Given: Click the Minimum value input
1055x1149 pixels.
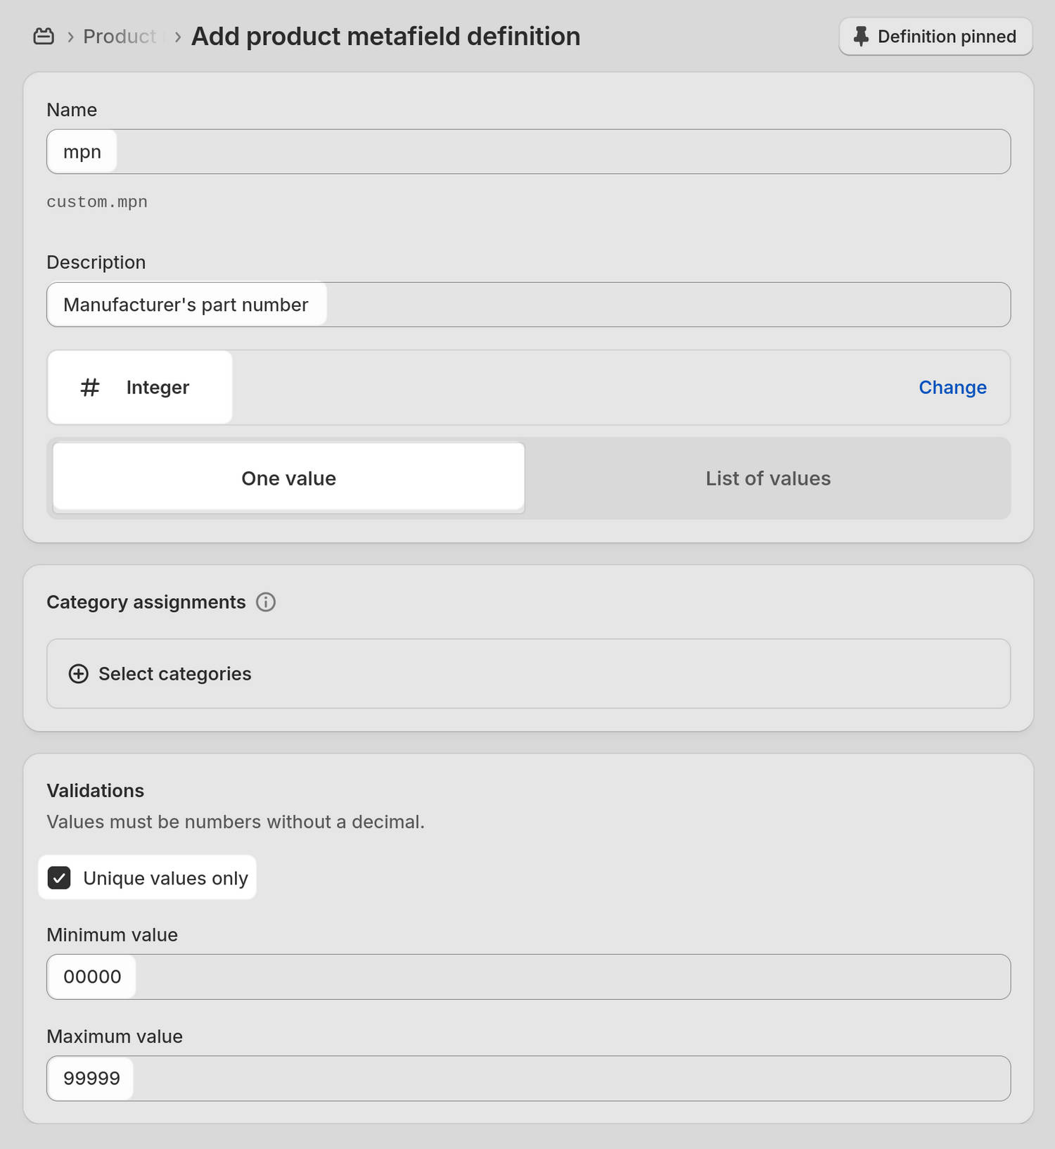Looking at the screenshot, I should tap(527, 977).
